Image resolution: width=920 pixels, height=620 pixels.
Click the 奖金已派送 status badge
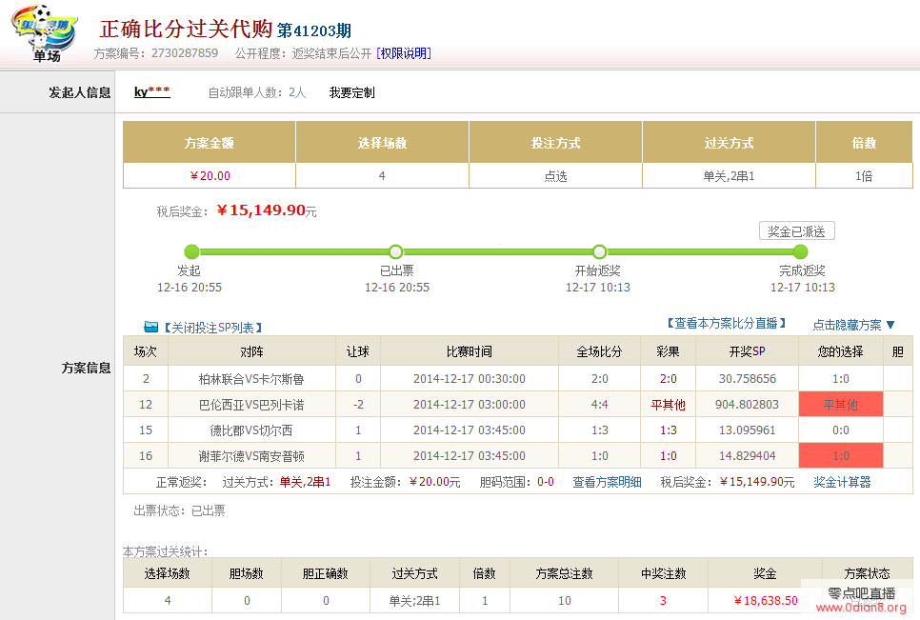click(797, 231)
